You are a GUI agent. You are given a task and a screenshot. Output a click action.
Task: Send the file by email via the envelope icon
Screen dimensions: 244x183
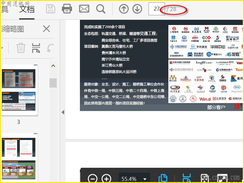click(84, 9)
